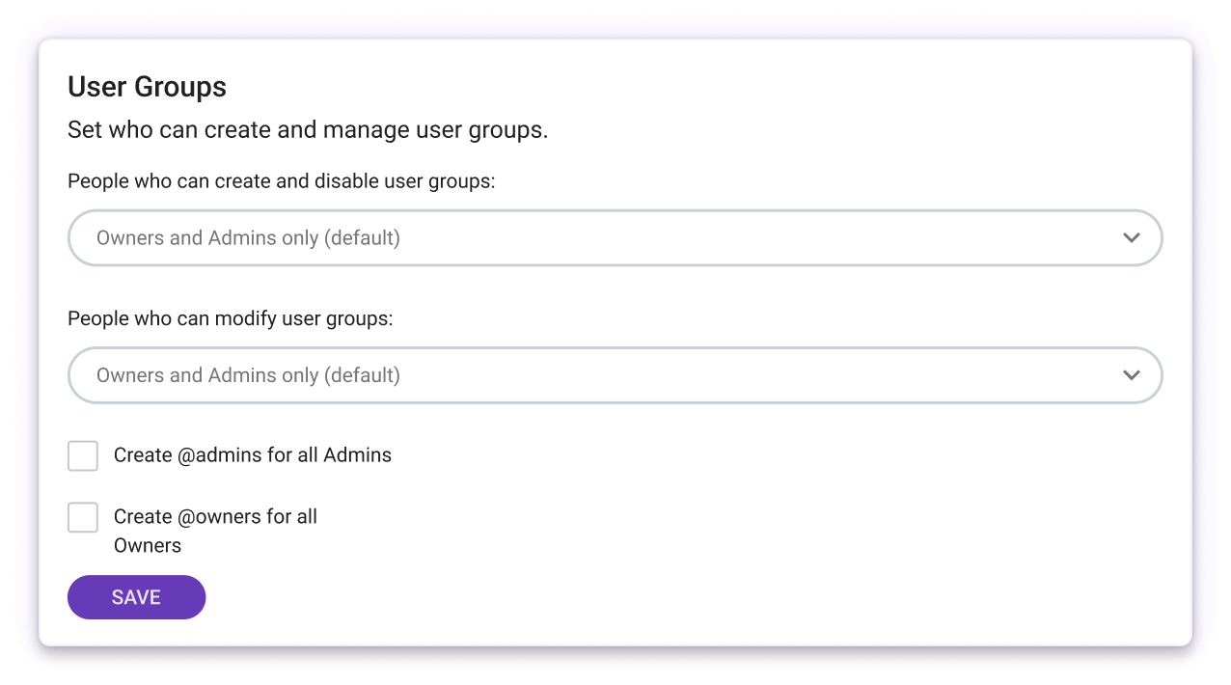Expand the second permissions selector

[615, 375]
